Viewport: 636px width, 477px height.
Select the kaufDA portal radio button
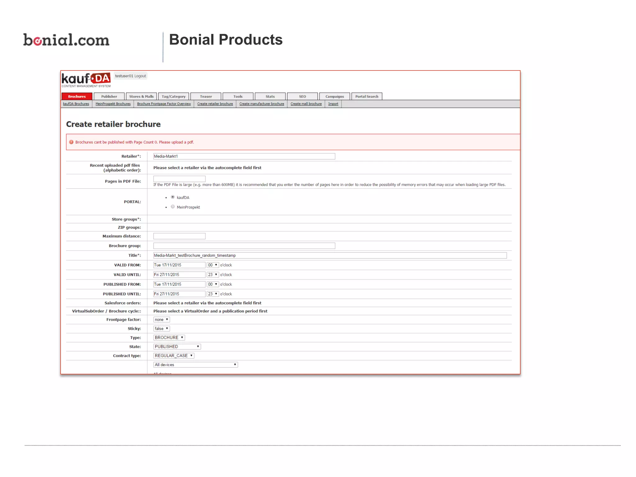[x=173, y=197]
